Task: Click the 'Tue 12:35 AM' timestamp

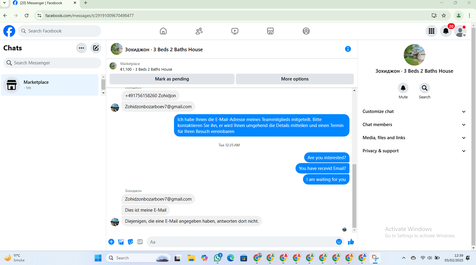Action: click(x=229, y=145)
